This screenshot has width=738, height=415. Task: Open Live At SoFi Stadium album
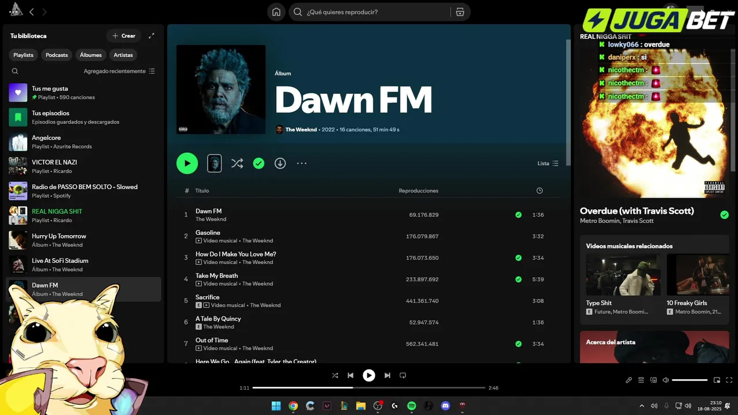(x=84, y=265)
